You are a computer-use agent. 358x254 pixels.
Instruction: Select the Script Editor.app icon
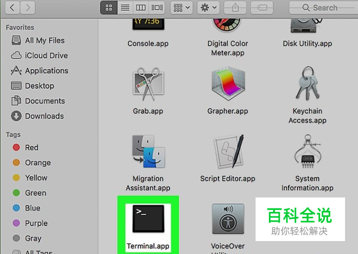(x=229, y=151)
